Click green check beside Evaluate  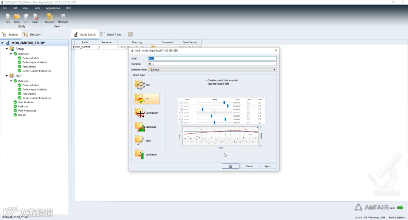point(15,106)
